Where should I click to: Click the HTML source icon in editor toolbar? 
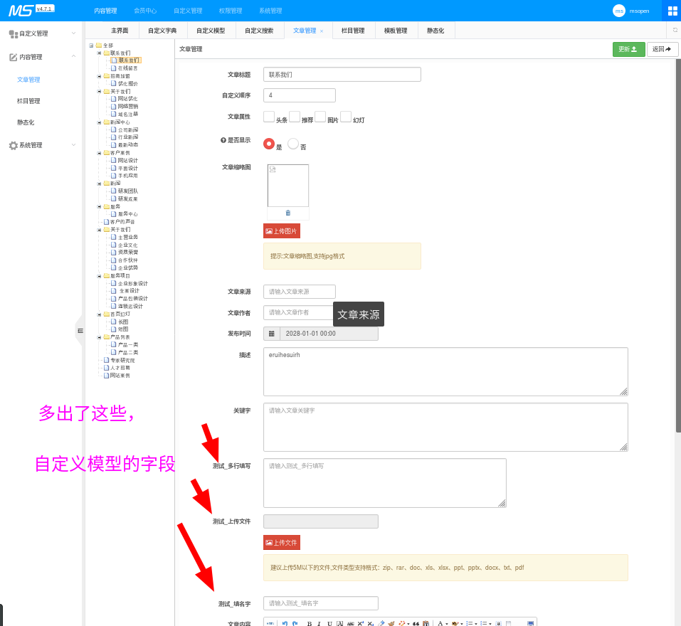click(270, 623)
